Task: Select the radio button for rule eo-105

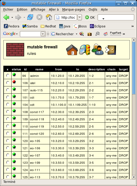Action: [8, 140]
